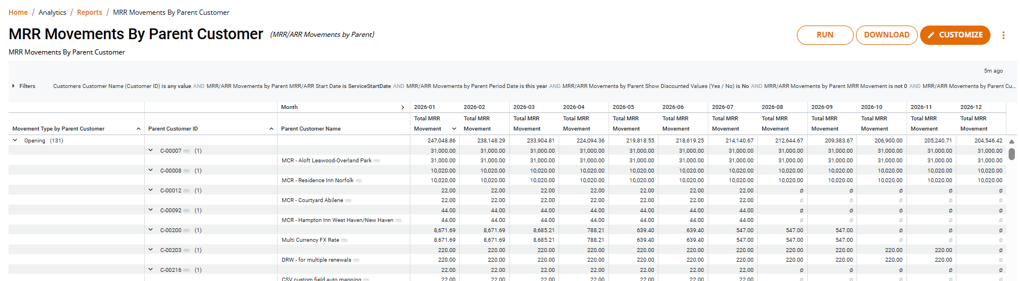Click the filter summary text line
Image resolution: width=1020 pixels, height=281 pixels.
click(534, 86)
